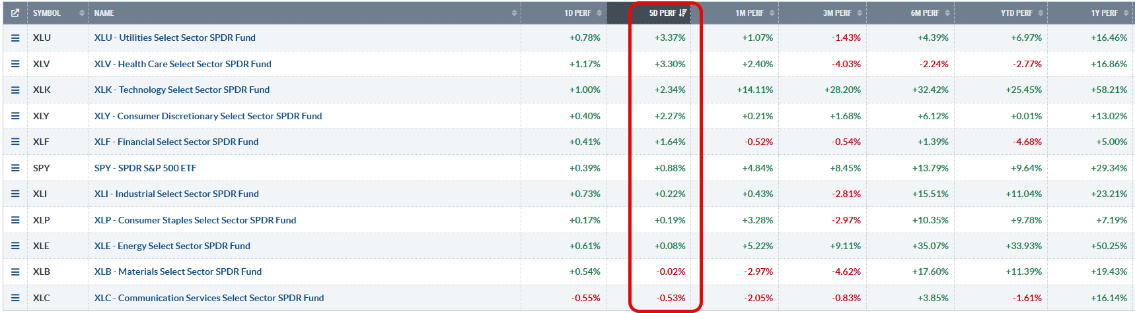Open SPY - SPDR S&P 500 ETF link

coord(145,168)
